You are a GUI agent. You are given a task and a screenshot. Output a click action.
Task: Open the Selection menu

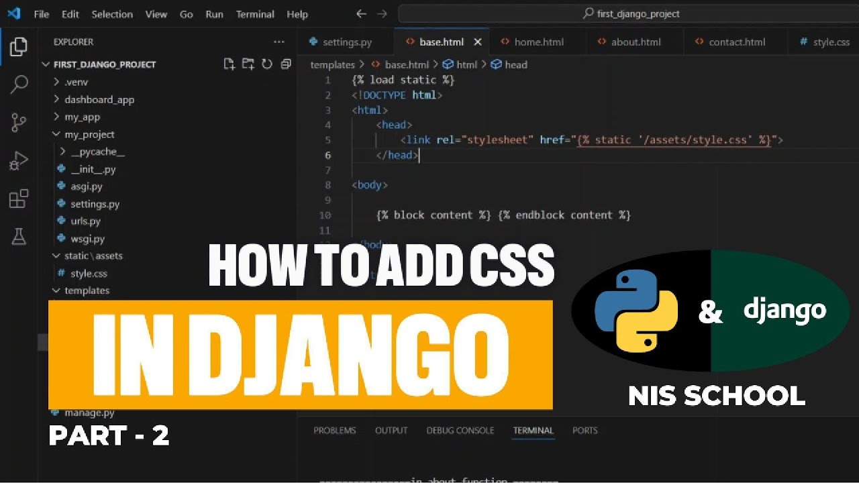(x=112, y=14)
